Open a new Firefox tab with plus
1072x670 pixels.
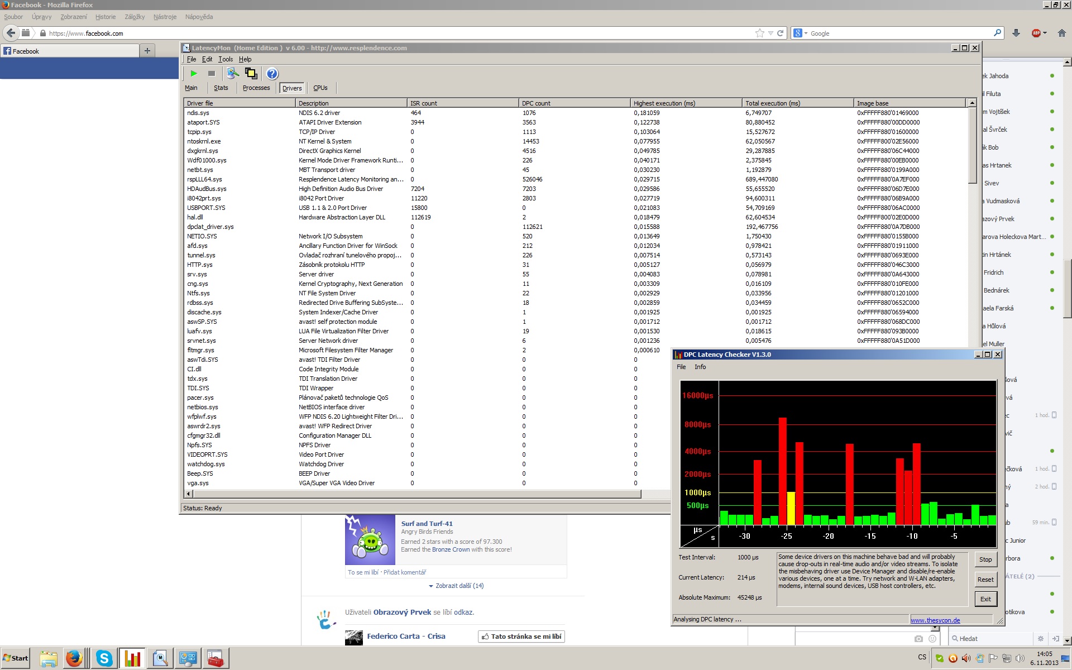[x=147, y=51]
